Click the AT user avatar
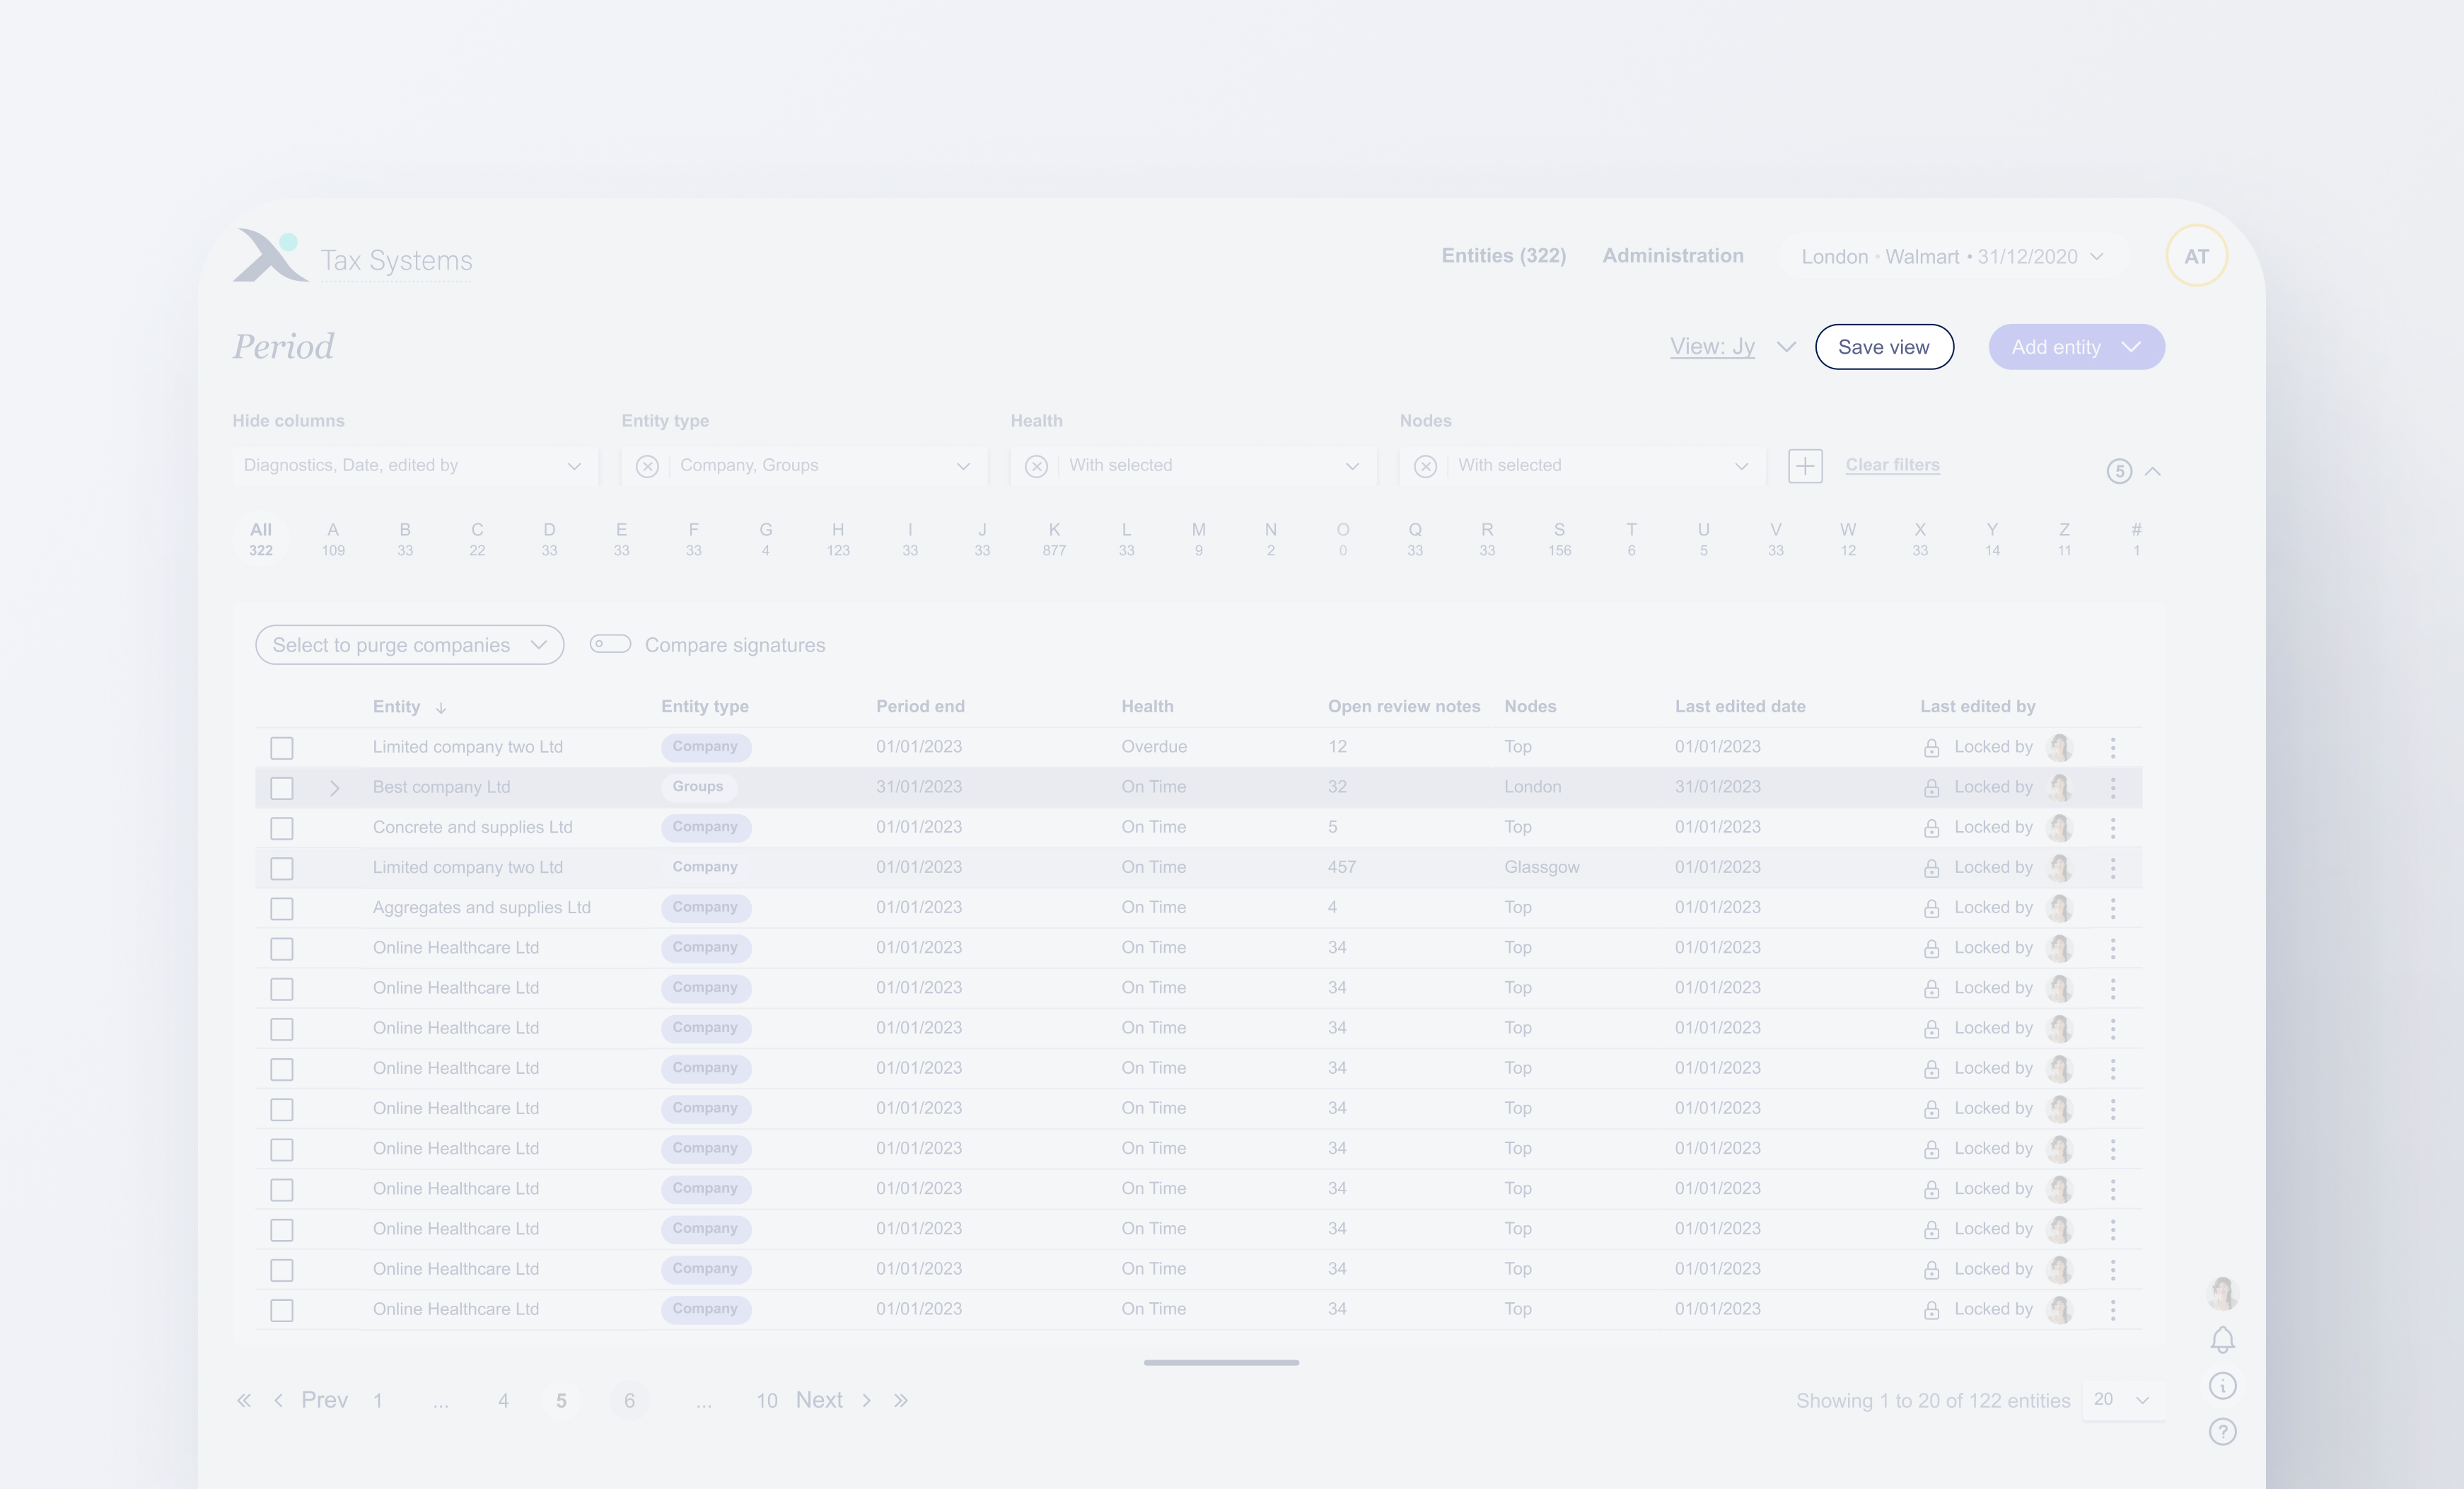 [x=2196, y=256]
